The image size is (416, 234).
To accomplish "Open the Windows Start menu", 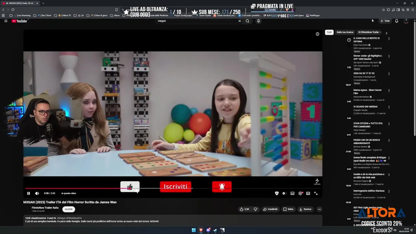I will [194, 230].
